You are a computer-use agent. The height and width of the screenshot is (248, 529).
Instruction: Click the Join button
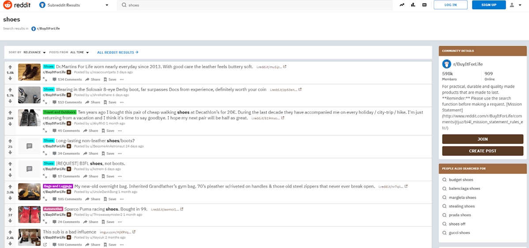483,139
